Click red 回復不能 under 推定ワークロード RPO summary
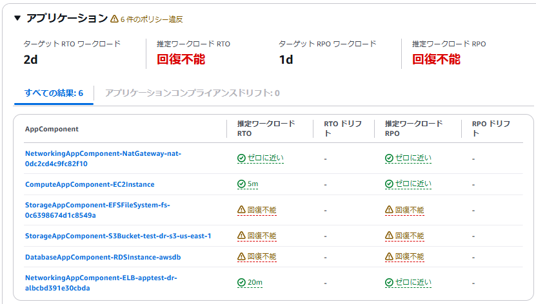Screen dimensions: 536x304 point(436,59)
